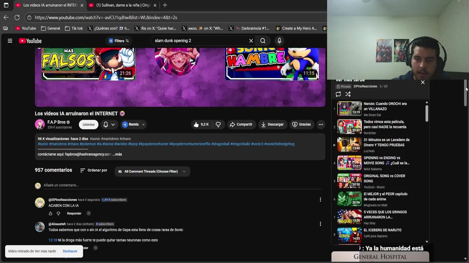Open 31 Minutos es un Lavadero video
Image resolution: width=469 pixels, height=263 pixels.
(380, 145)
